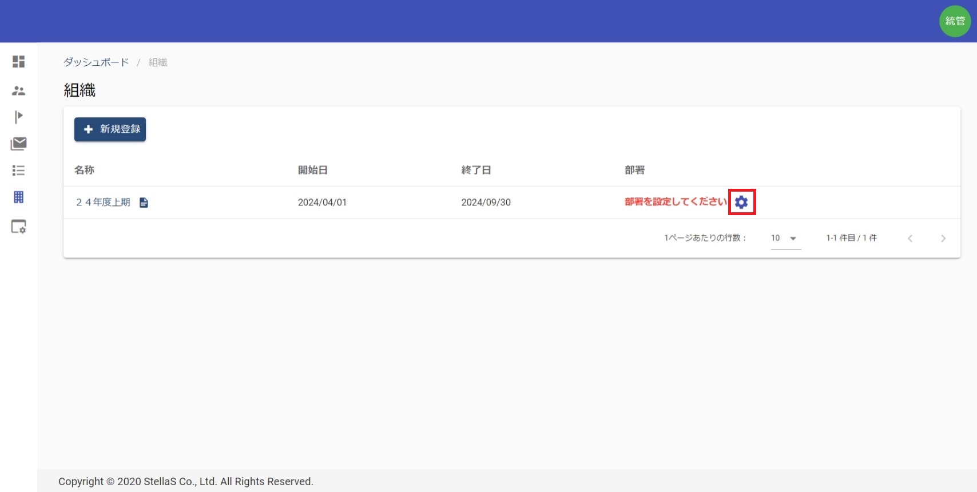Open the mail envelope icon in the sidebar
Screen dimensions: 977x492
coord(18,144)
